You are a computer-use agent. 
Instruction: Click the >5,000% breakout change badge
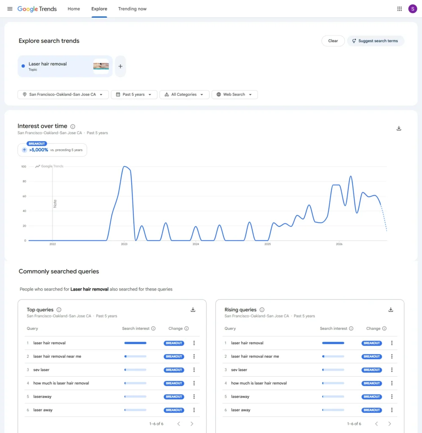[x=52, y=150]
